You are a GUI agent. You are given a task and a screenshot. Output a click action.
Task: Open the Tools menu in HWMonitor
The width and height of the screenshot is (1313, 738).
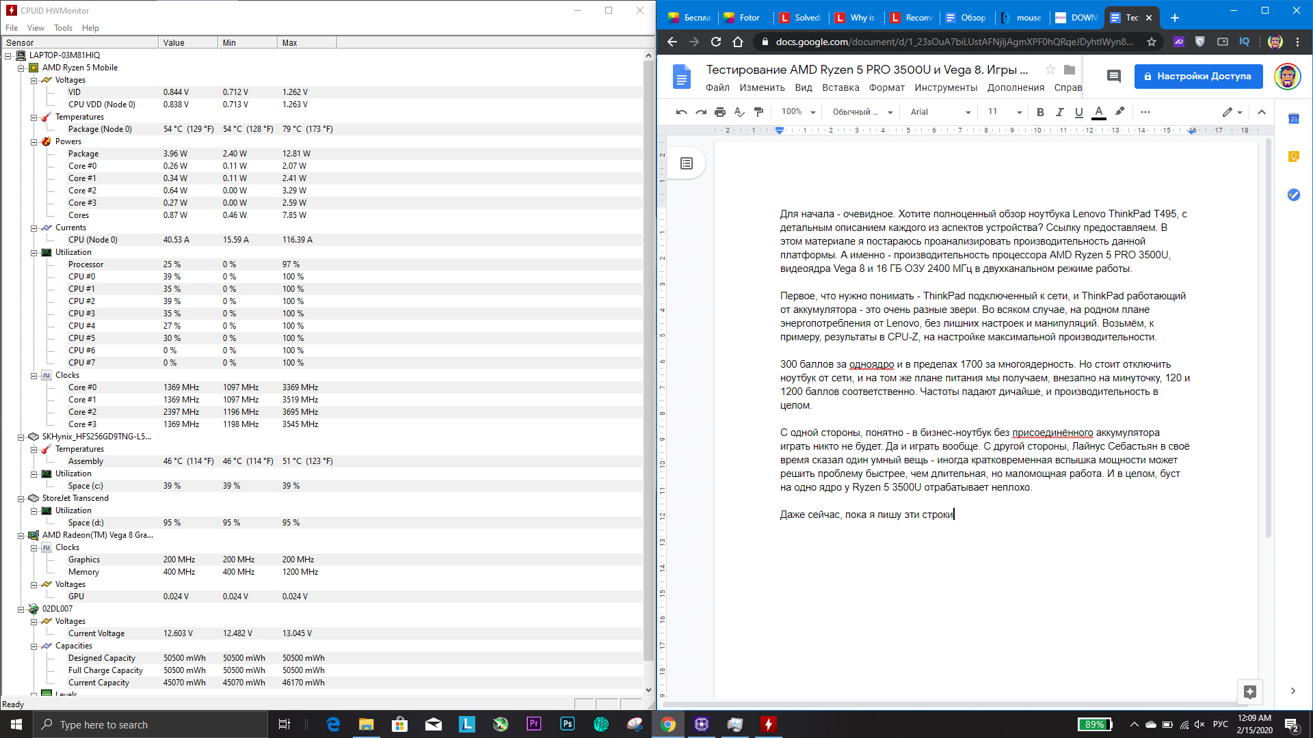(x=63, y=28)
